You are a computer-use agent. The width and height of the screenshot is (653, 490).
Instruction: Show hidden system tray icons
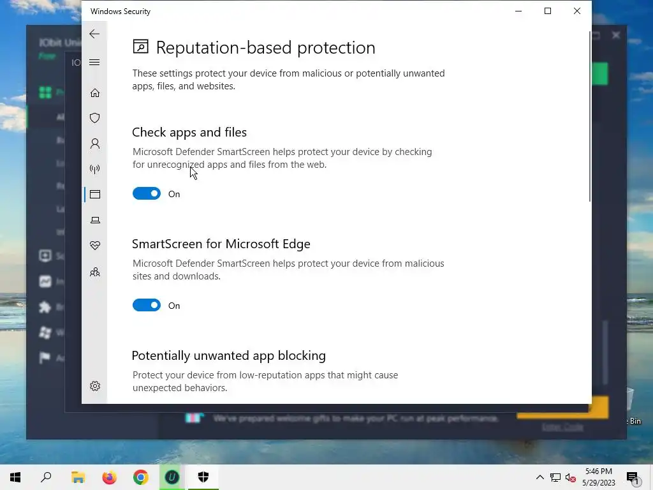click(x=539, y=477)
